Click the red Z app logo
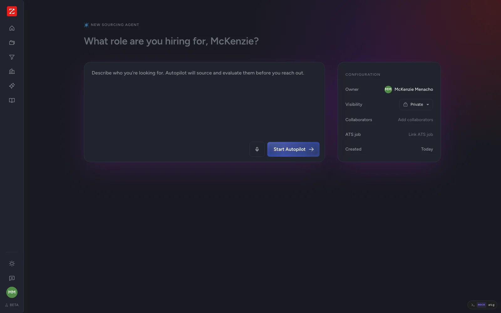The image size is (501, 313). coord(12,11)
